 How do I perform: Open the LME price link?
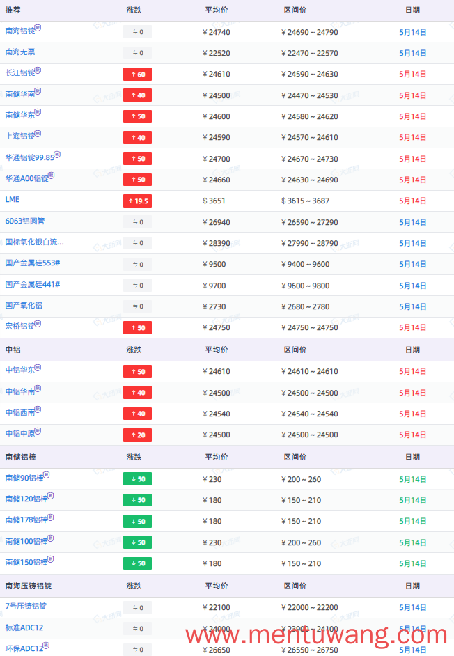[13, 200]
